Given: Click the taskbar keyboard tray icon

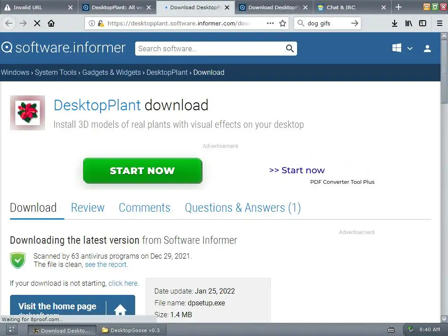Looking at the screenshot, I should [x=391, y=330].
